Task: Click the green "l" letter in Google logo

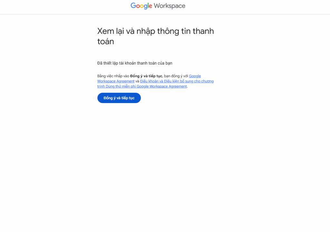Action: [x=148, y=5]
